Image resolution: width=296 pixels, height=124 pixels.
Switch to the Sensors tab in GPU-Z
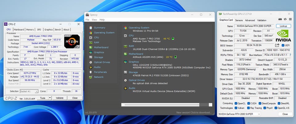point(239,20)
